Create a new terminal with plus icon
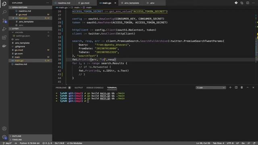258x145 pixels. (230, 87)
